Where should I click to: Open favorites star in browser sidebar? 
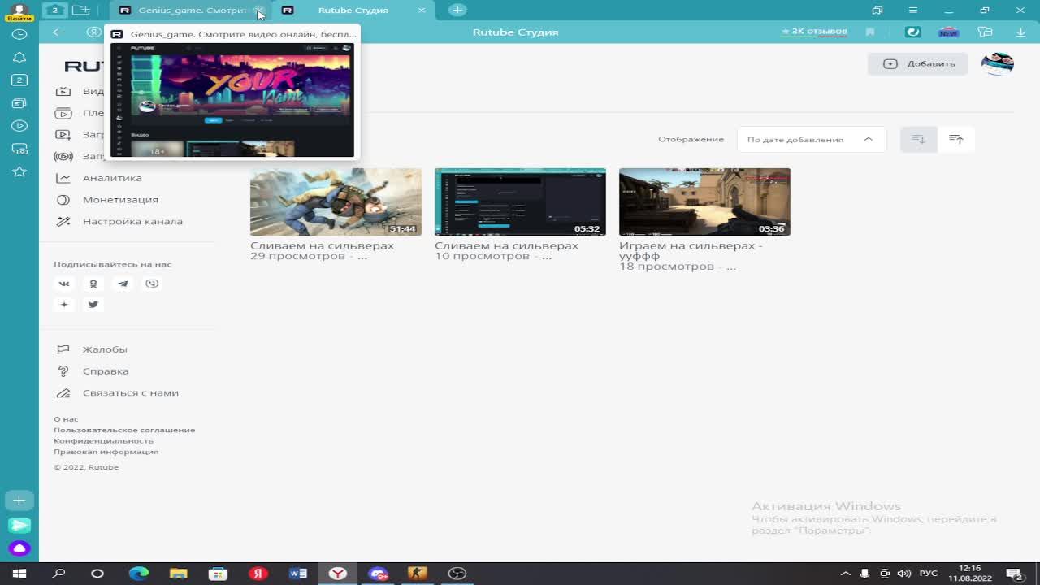(x=19, y=171)
